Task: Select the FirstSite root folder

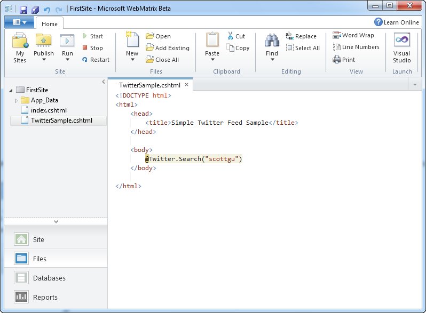Action: click(x=32, y=90)
